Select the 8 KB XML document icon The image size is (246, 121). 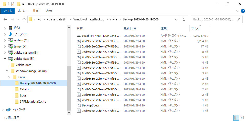point(79,52)
